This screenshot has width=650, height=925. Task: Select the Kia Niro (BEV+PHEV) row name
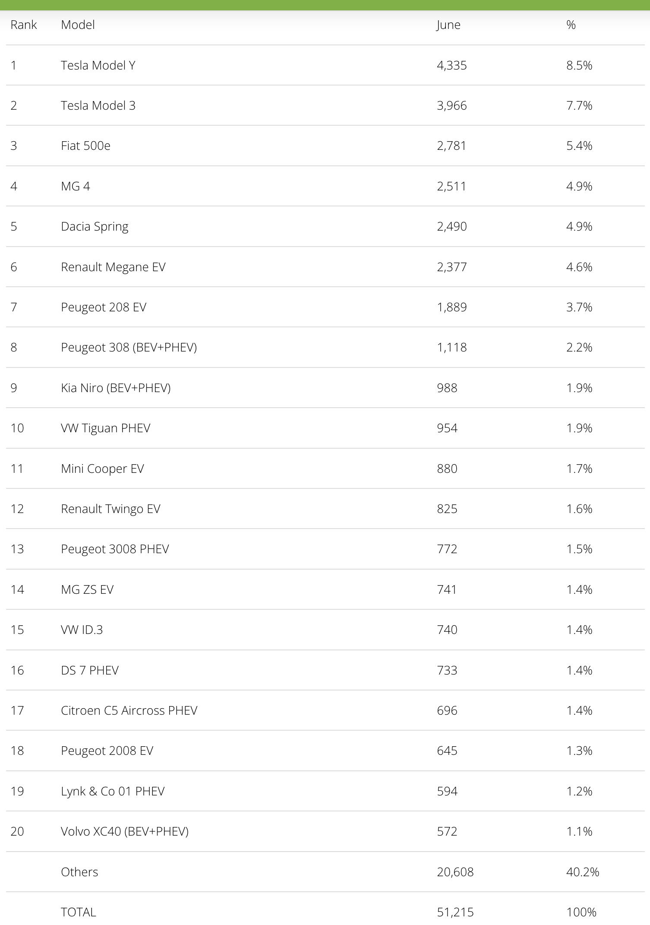[x=116, y=388]
